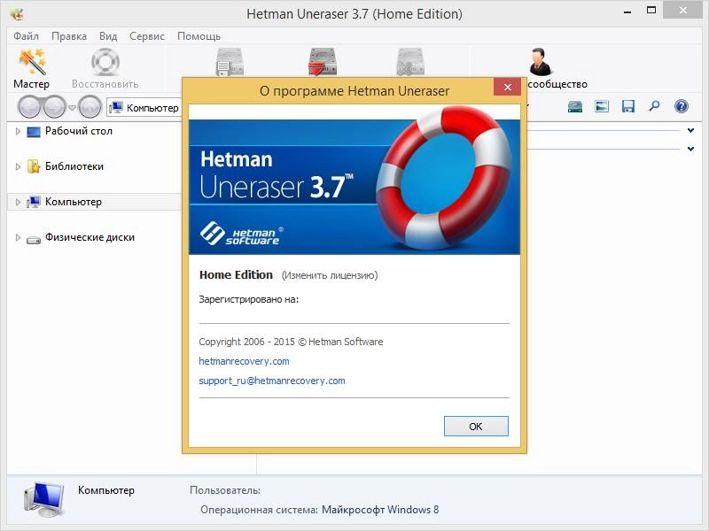Collapse the first right-pane section chevron
Image resolution: width=709 pixels, height=531 pixels.
pos(690,130)
